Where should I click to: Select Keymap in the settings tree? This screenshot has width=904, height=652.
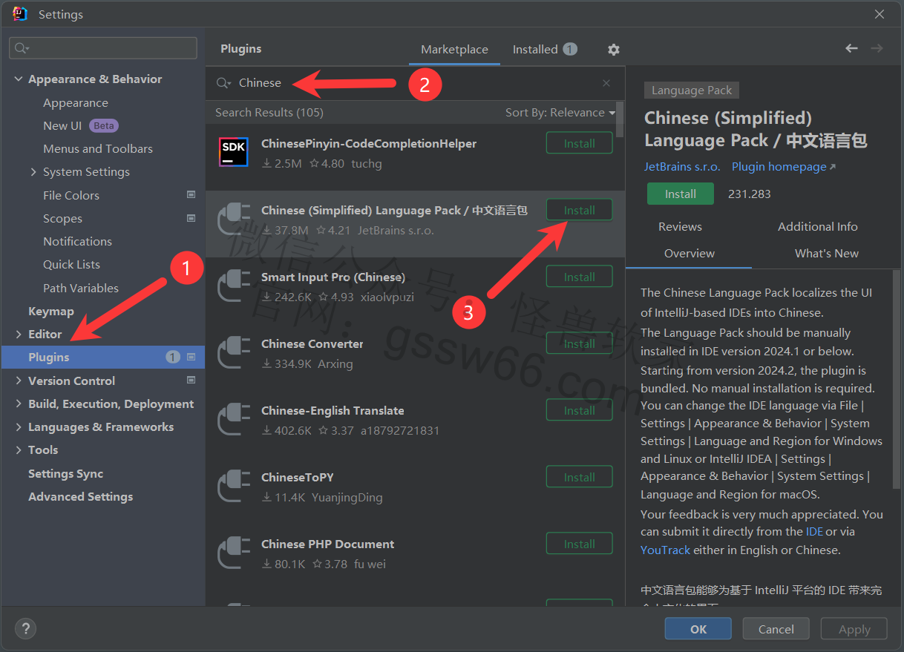[51, 312]
